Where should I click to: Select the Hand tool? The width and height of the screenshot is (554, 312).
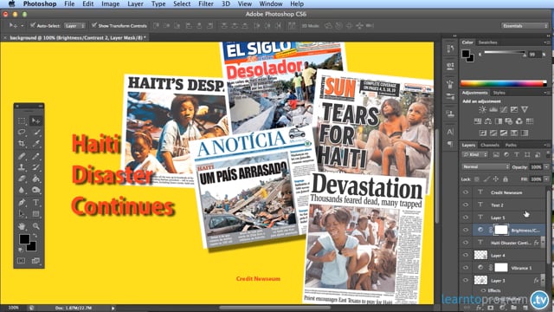(x=22, y=225)
